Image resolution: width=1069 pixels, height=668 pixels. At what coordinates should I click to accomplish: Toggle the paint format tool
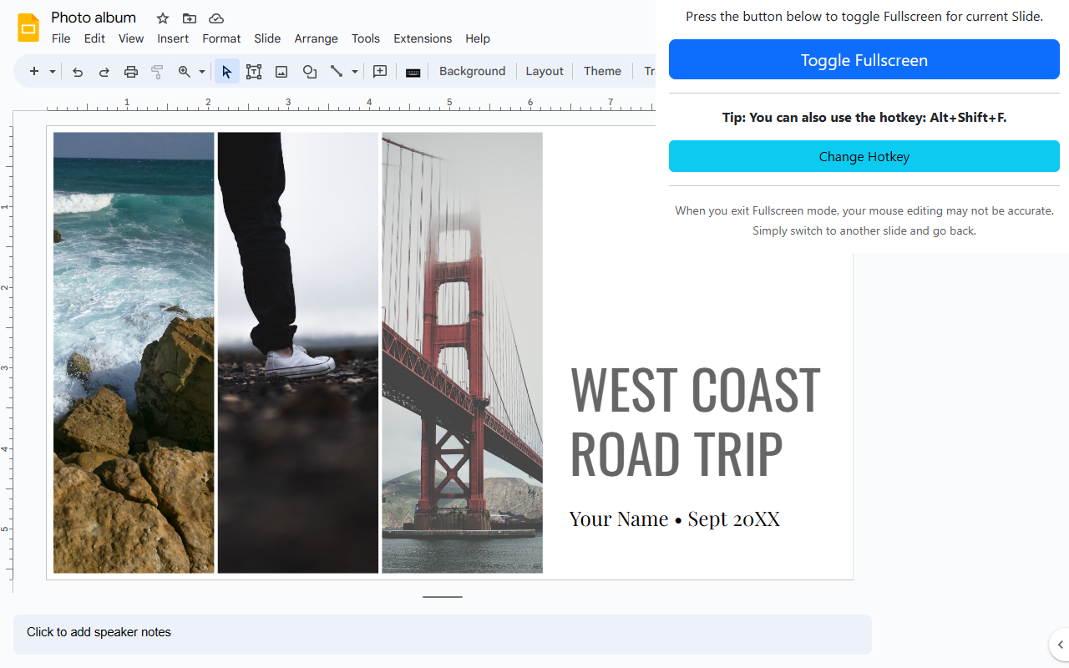point(157,72)
